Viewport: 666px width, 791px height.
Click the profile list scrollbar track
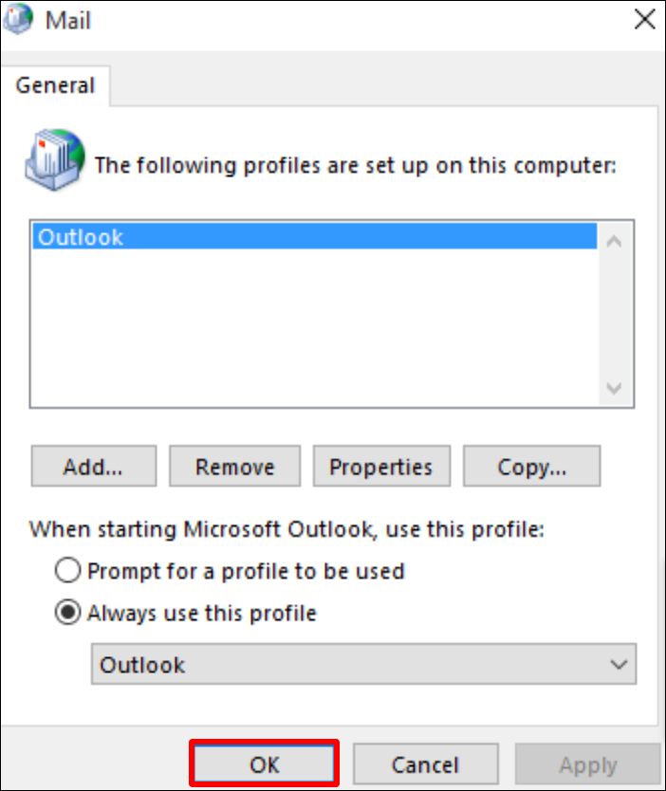[x=613, y=313]
